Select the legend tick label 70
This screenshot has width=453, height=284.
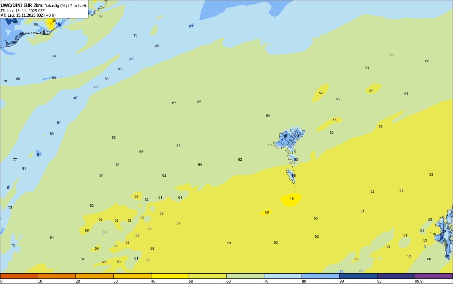(x=266, y=281)
